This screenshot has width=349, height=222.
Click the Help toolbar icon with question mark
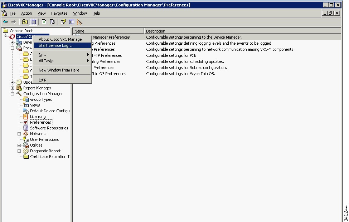click(x=63, y=22)
